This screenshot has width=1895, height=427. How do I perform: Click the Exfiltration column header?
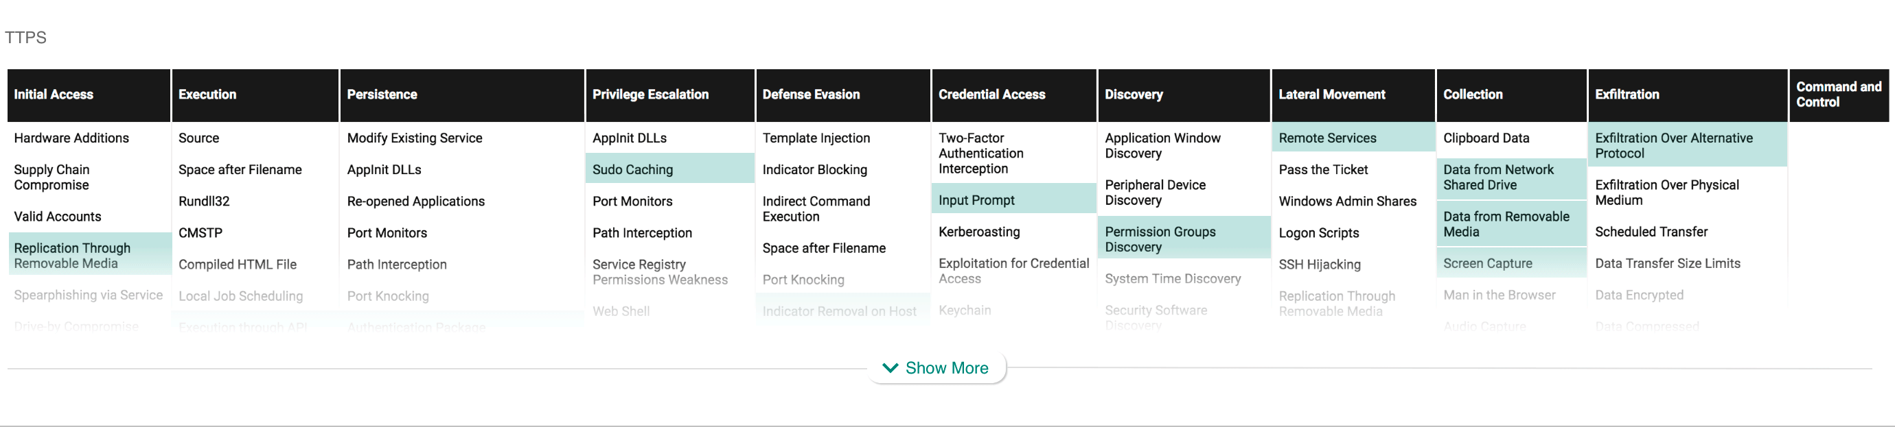click(x=1688, y=95)
